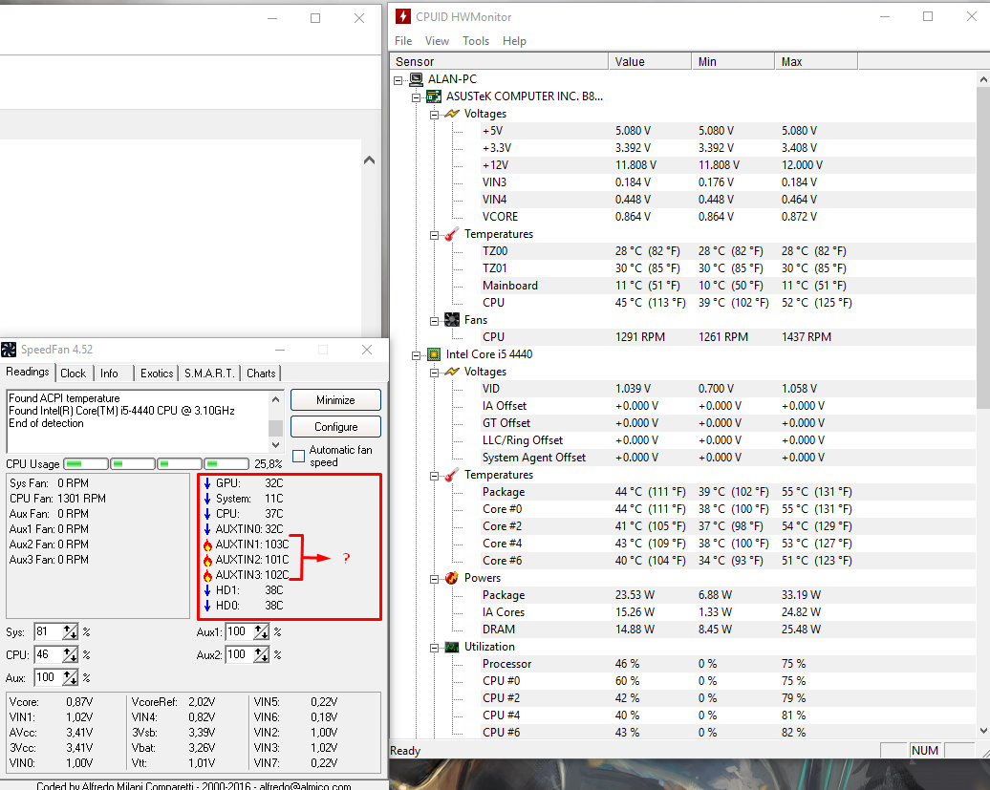The image size is (990, 790).
Task: Click the CPU fan speed value field
Action: [x=47, y=654]
